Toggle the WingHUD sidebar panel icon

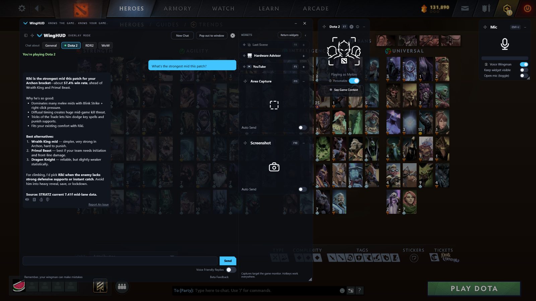pyautogui.click(x=26, y=35)
